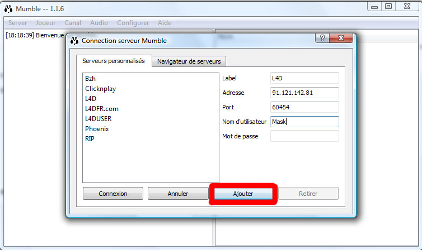This screenshot has width=422, height=250.
Task: Select L4DUSER in the server list
Action: click(x=151, y=118)
